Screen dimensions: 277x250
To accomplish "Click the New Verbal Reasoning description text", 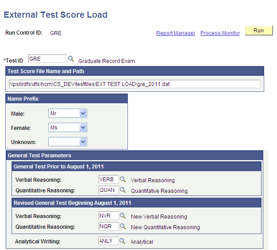I will [x=159, y=217].
